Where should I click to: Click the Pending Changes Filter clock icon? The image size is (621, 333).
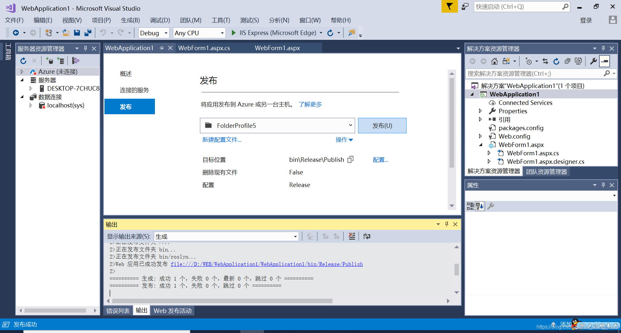pos(528,61)
